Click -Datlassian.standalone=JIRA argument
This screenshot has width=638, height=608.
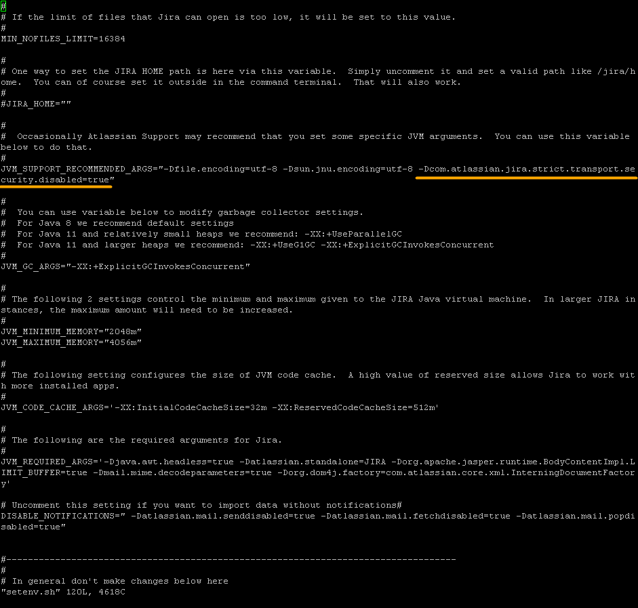click(313, 462)
